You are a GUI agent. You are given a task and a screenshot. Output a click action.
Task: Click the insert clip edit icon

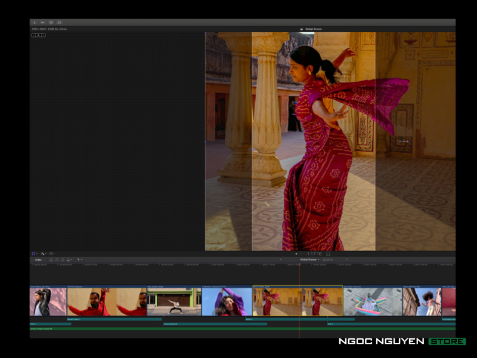tap(57, 260)
